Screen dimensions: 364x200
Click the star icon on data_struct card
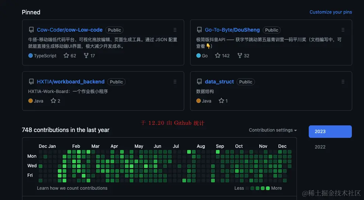(221, 101)
